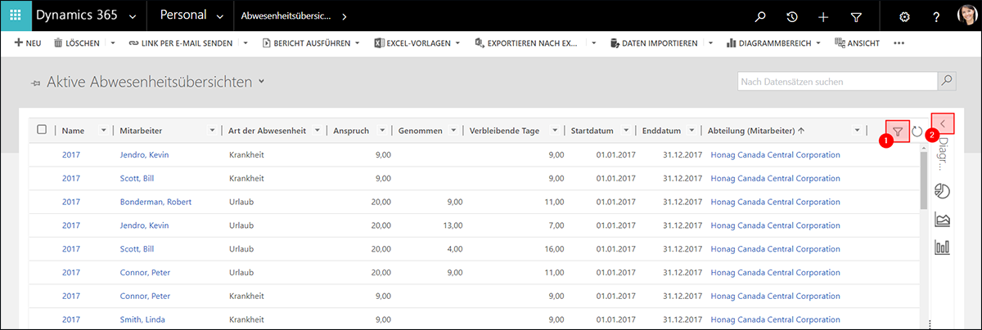
Task: Select the pie chart icon in side panel
Action: 941,190
